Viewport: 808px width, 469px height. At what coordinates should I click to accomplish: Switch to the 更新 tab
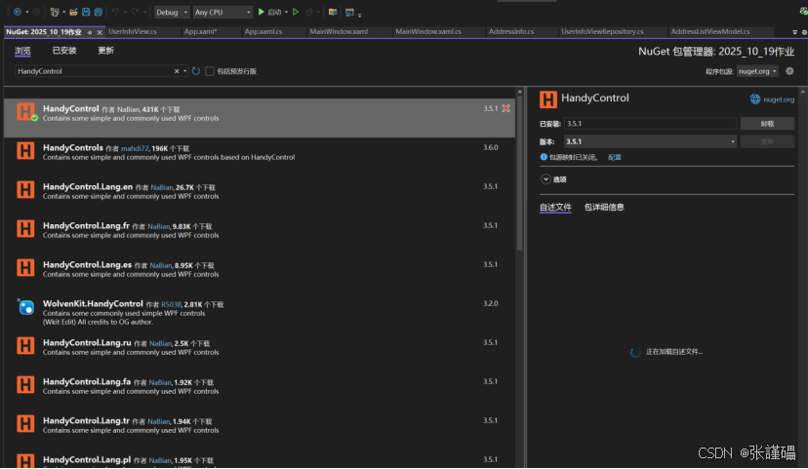tap(105, 51)
